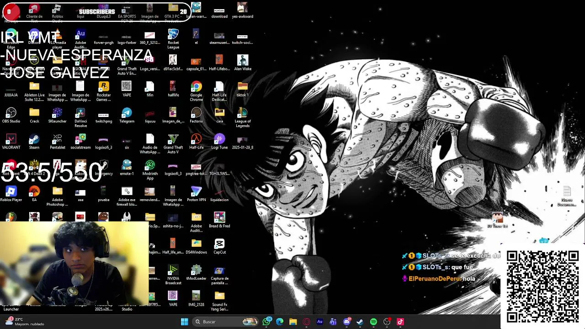This screenshot has width=585, height=329.
Task: Select the Captura de pantalla image file
Action: point(219,275)
